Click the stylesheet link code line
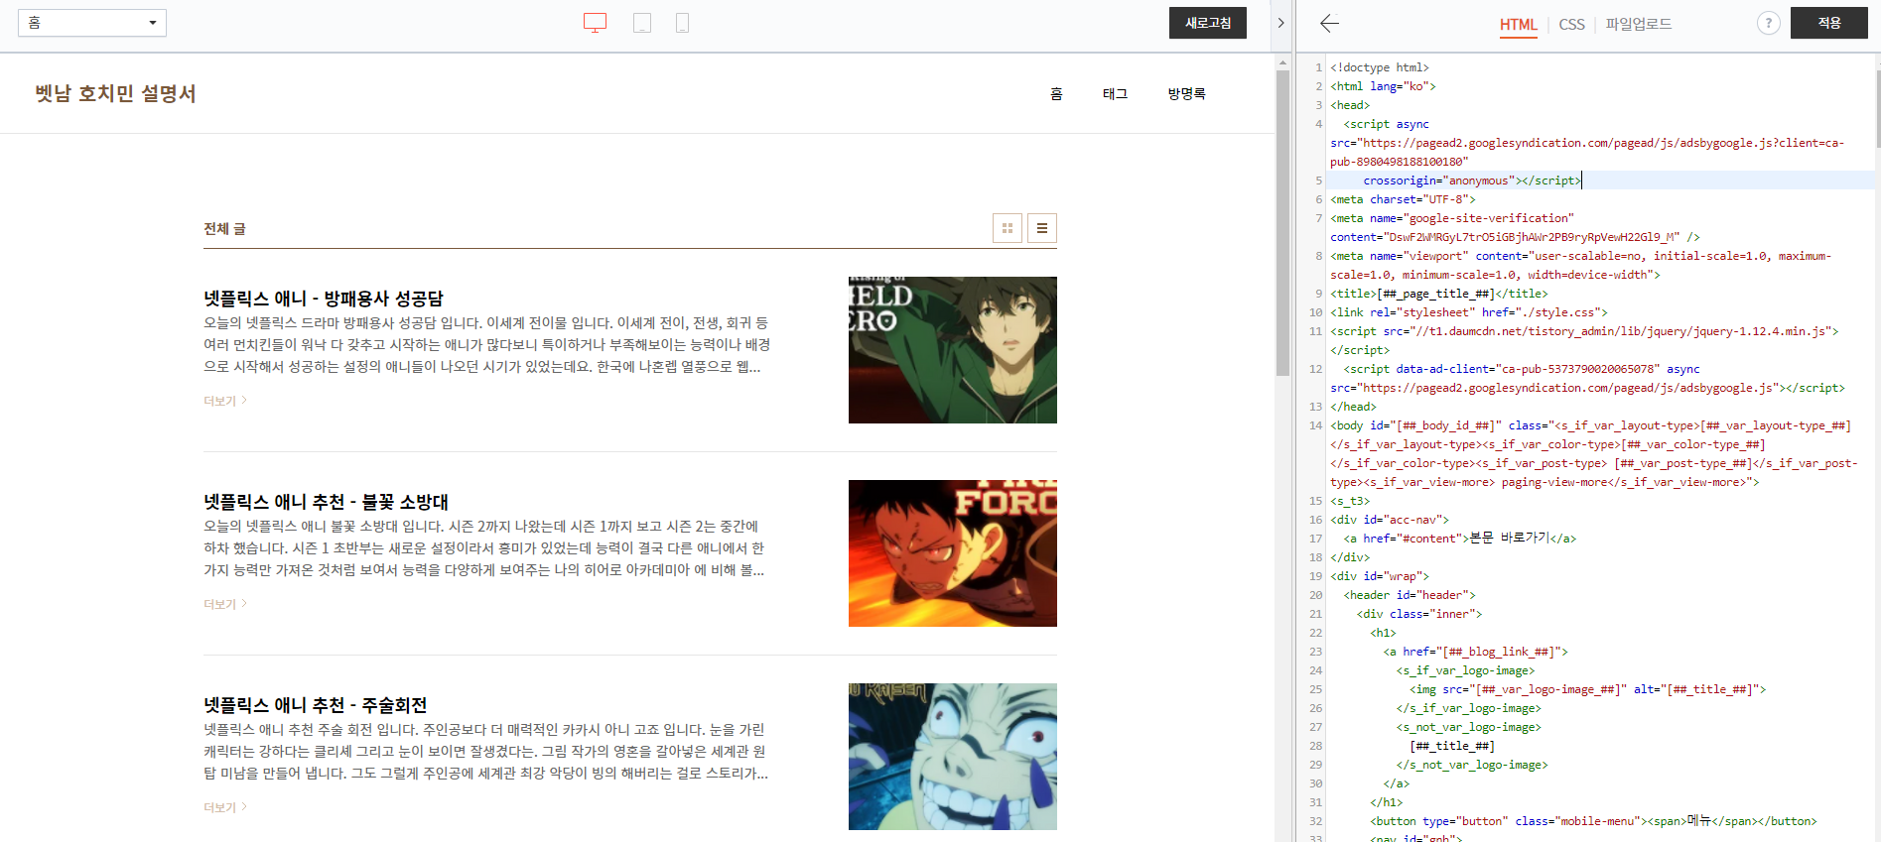Viewport: 1881px width, 842px height. pyautogui.click(x=1469, y=312)
